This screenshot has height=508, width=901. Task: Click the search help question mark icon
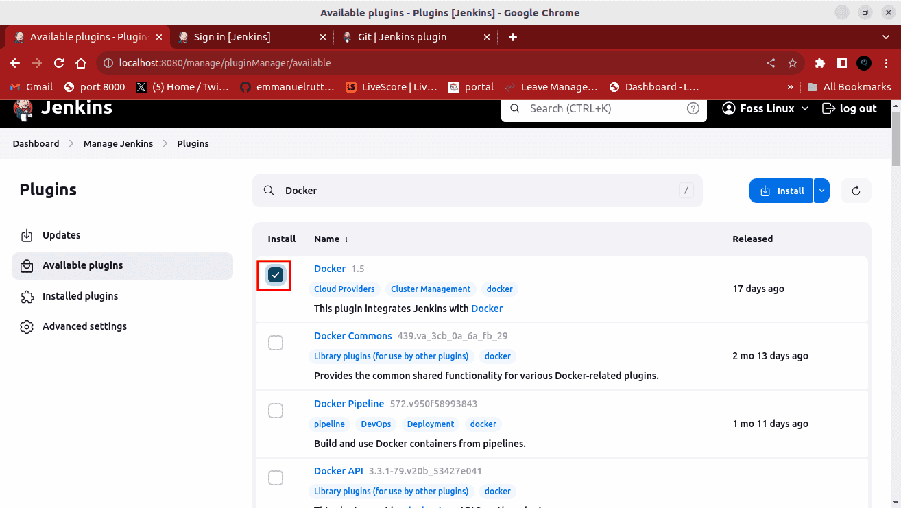tap(693, 108)
